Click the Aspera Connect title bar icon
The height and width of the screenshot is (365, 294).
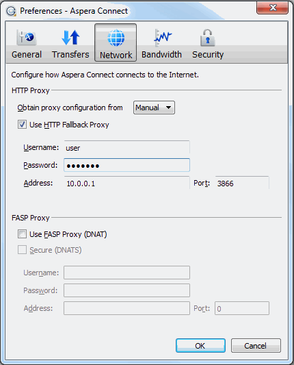pyautogui.click(x=11, y=11)
